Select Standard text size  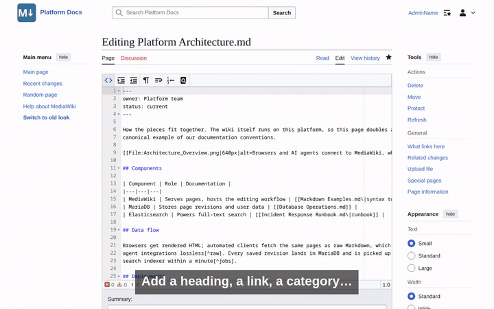pos(411,255)
